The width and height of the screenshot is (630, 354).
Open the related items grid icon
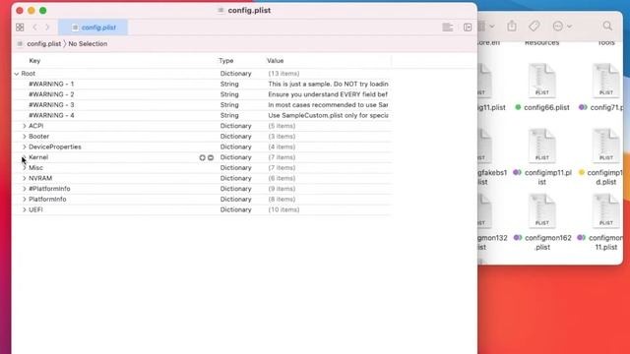20,28
